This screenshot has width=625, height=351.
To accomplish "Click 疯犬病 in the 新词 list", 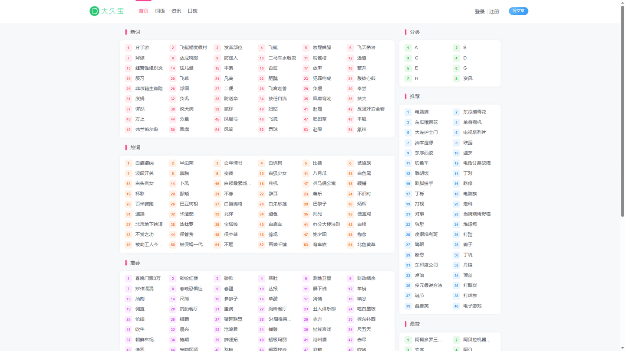I will [x=187, y=109].
